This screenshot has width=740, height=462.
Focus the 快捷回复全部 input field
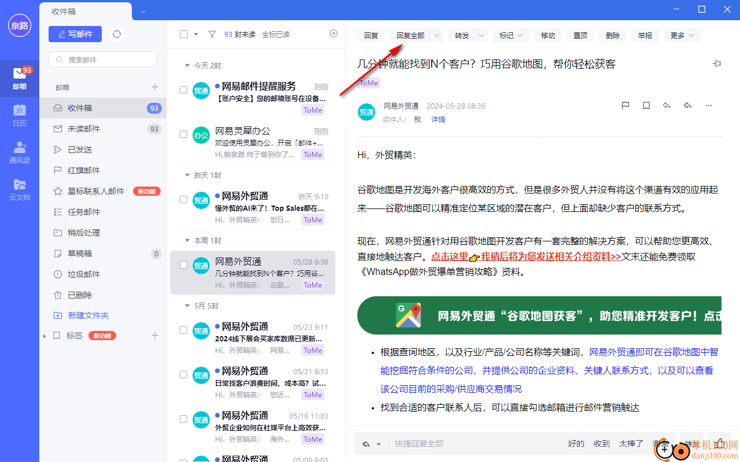(x=474, y=444)
